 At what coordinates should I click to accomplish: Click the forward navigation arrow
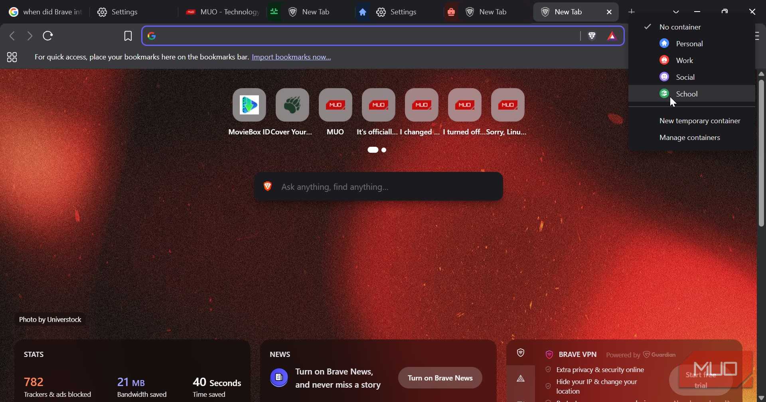[x=30, y=36]
